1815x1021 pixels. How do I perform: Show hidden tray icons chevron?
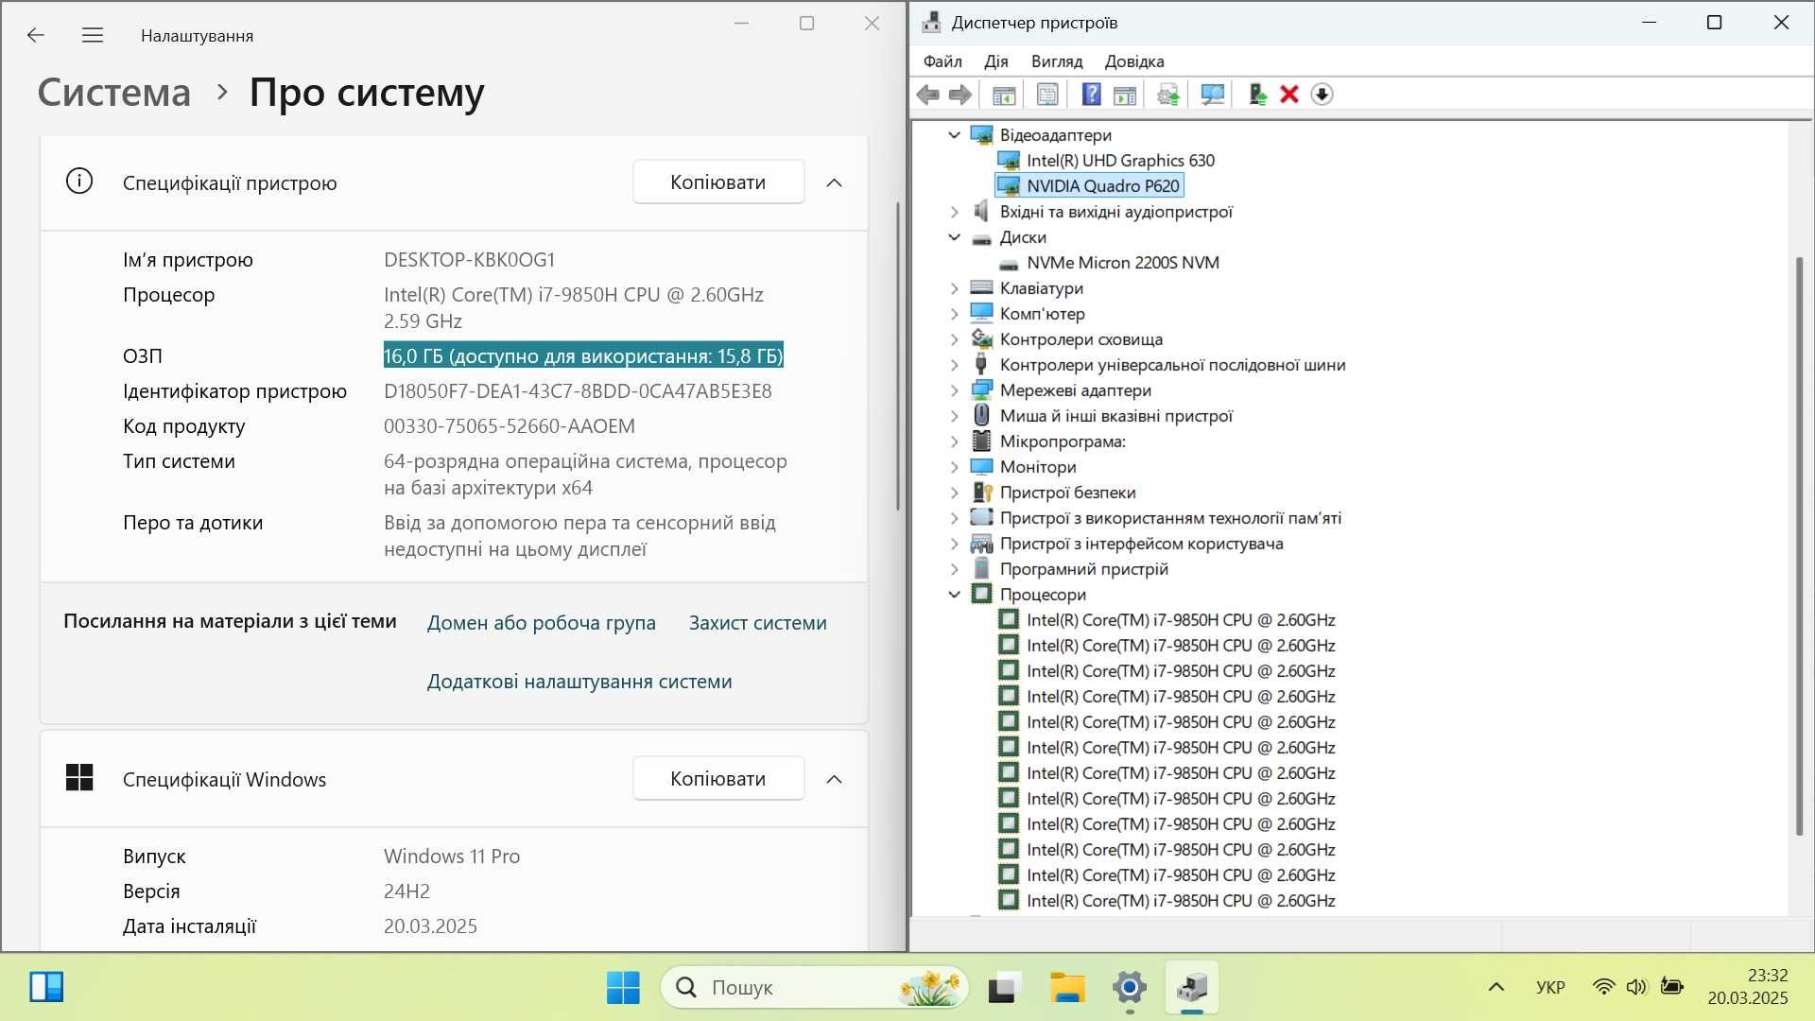[1495, 988]
